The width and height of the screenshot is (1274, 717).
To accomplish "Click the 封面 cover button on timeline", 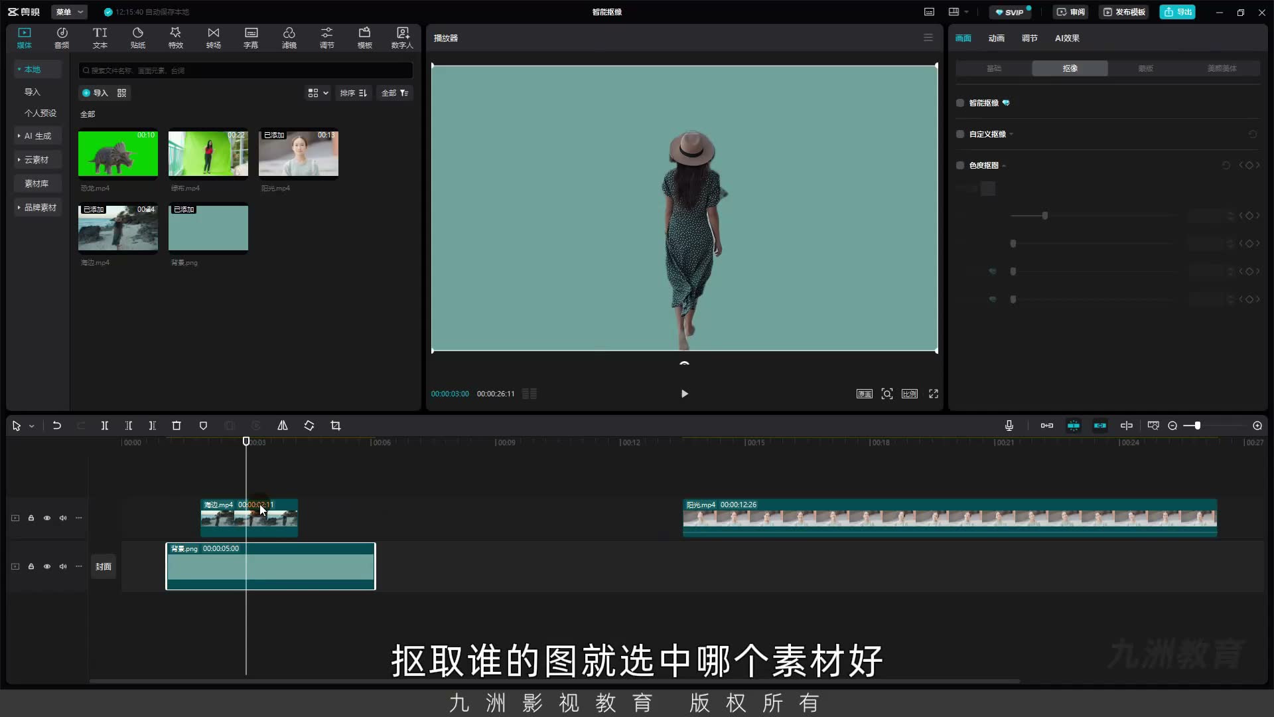I will click(x=103, y=566).
